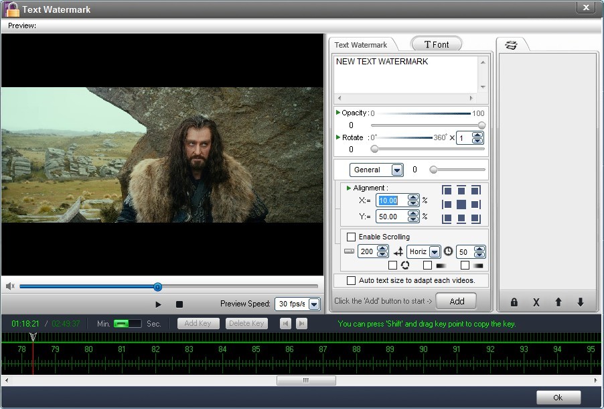Toggle the loop scrolling checkbox
604x409 pixels.
point(392,265)
